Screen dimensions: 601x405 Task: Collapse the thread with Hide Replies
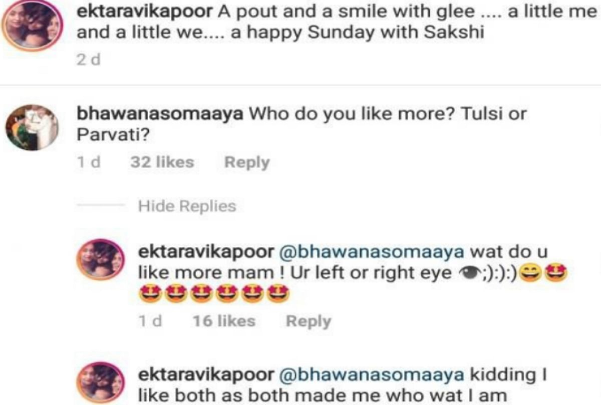coord(187,206)
